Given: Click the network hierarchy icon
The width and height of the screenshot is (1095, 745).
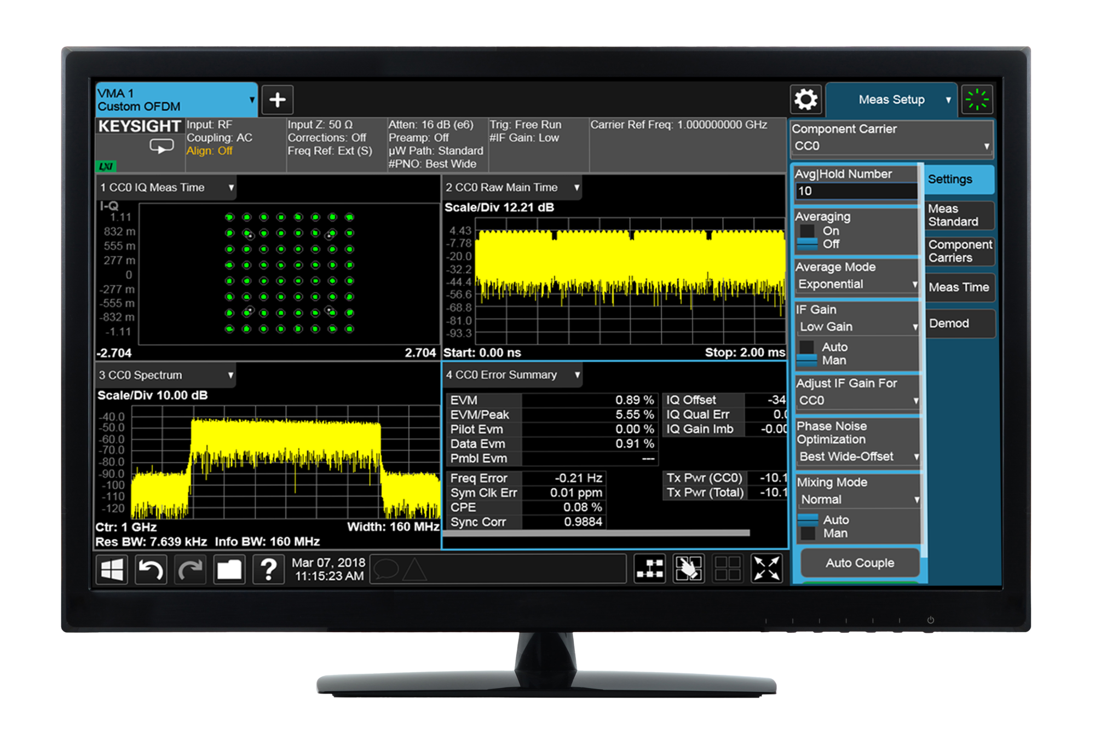Looking at the screenshot, I should pos(650,568).
